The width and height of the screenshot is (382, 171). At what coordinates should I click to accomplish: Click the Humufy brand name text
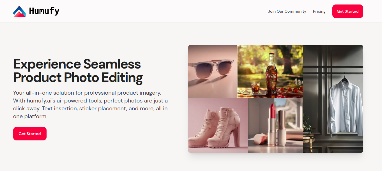pyautogui.click(x=44, y=11)
